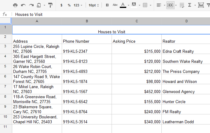Select phone number 919-KL5-4893

87,69
